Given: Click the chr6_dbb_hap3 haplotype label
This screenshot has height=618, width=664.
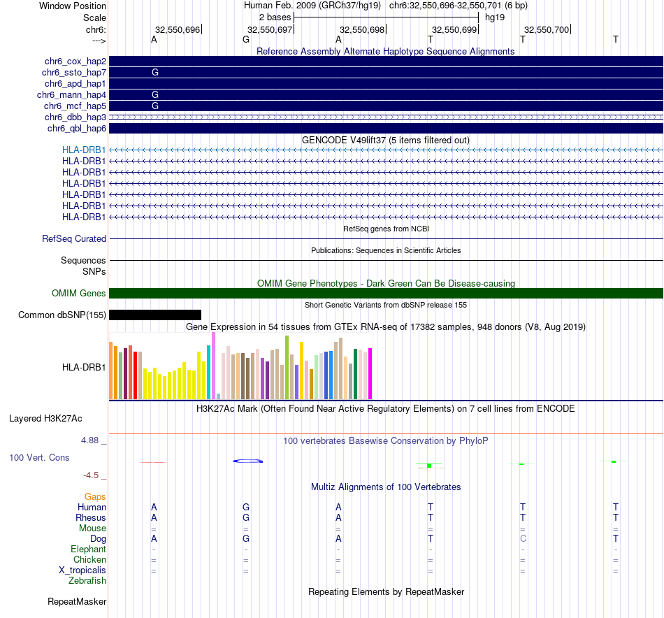Looking at the screenshot, I should [x=75, y=117].
